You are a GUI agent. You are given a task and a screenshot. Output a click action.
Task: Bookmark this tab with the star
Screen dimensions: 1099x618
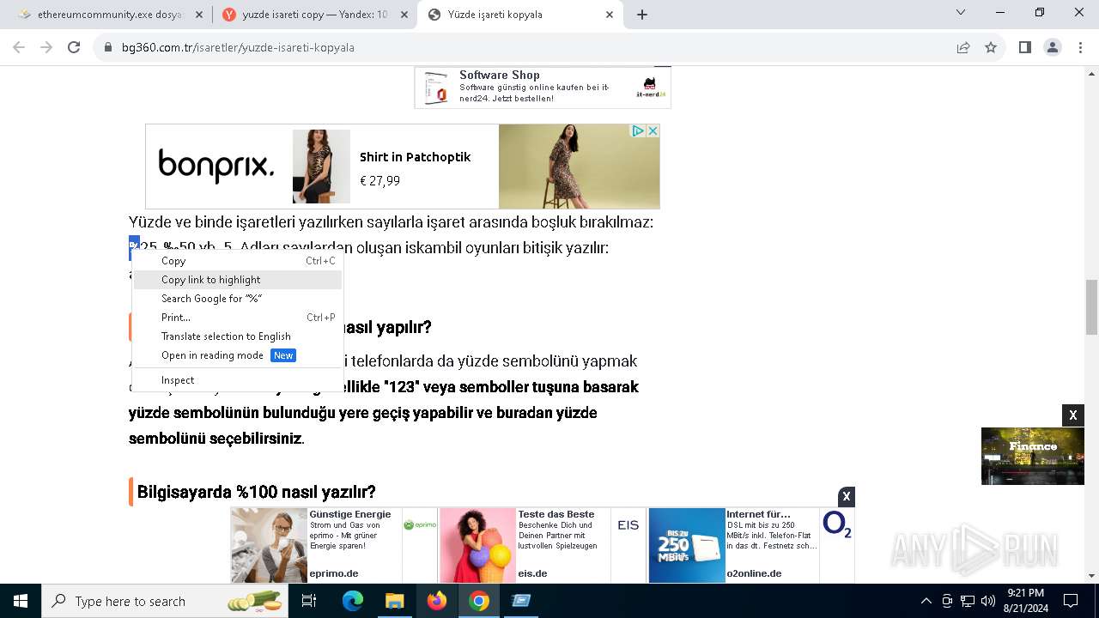tap(991, 47)
